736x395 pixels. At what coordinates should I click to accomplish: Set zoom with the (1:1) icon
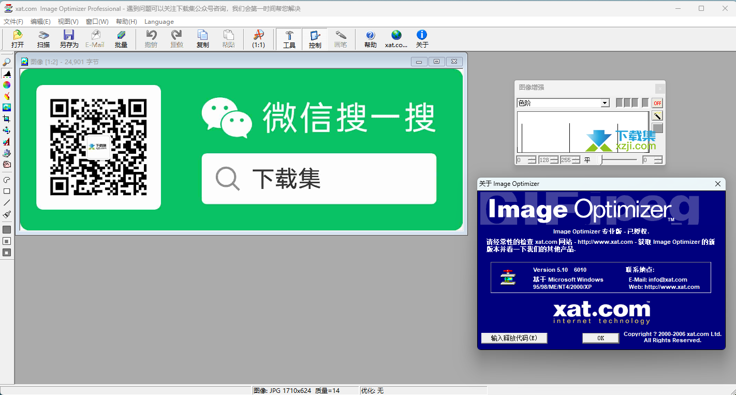pos(259,39)
